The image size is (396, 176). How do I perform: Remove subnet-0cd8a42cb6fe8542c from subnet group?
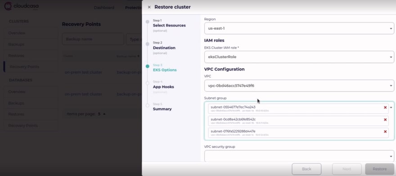(x=385, y=119)
